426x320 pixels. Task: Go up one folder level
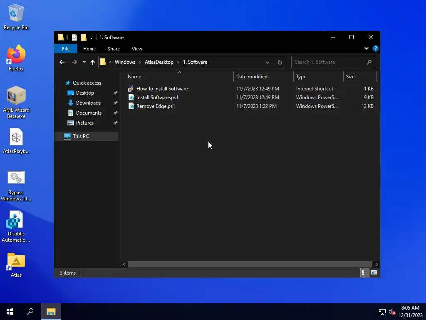pyautogui.click(x=93, y=62)
